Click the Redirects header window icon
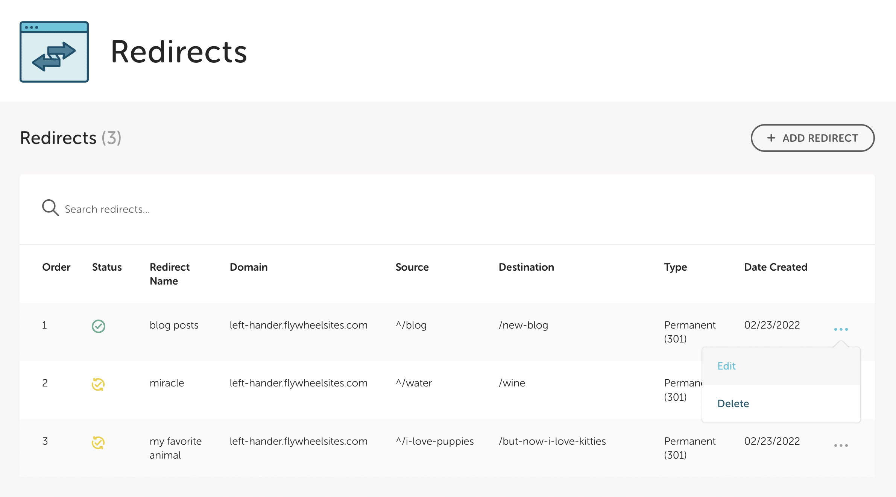The width and height of the screenshot is (896, 497). [x=54, y=52]
